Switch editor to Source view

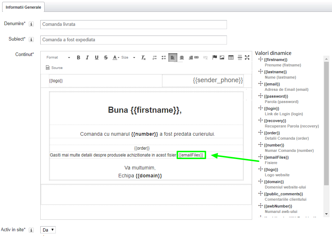[54, 68]
